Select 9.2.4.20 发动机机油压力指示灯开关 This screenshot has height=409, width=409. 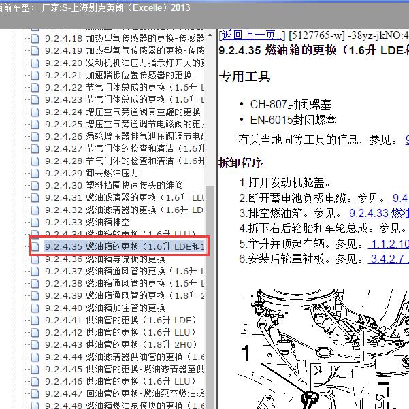coord(125,63)
